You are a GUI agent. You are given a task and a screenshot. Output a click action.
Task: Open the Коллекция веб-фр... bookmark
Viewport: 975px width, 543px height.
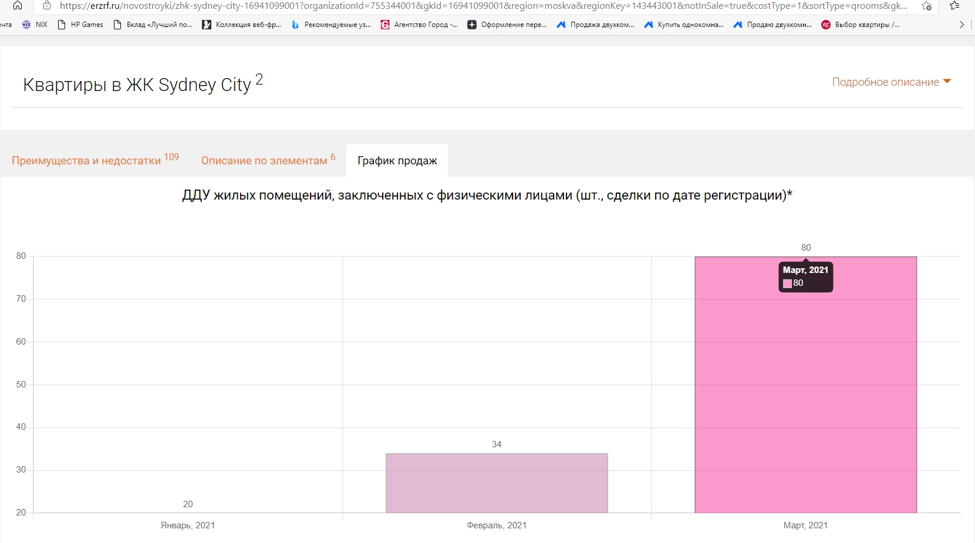pos(242,25)
